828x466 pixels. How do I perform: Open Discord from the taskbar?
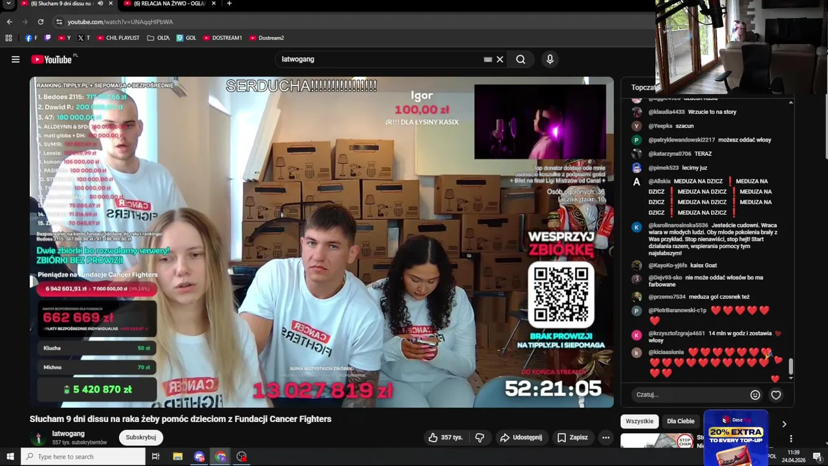click(199, 457)
